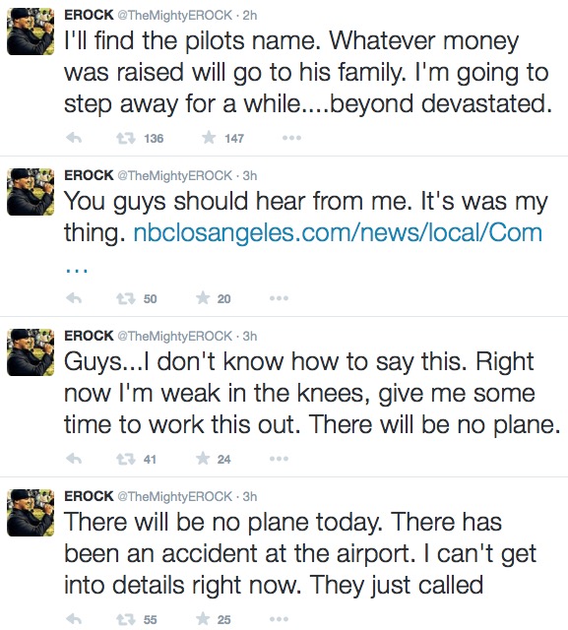Favorite the tweet with 147 stars

click(209, 138)
